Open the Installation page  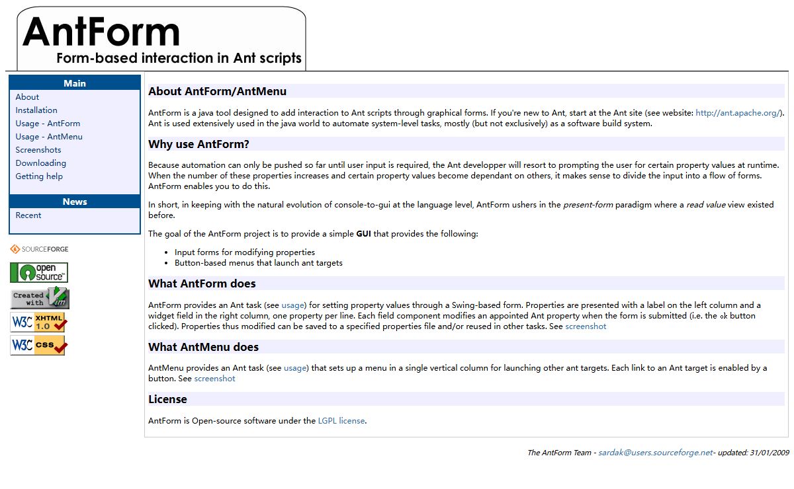[x=36, y=110]
